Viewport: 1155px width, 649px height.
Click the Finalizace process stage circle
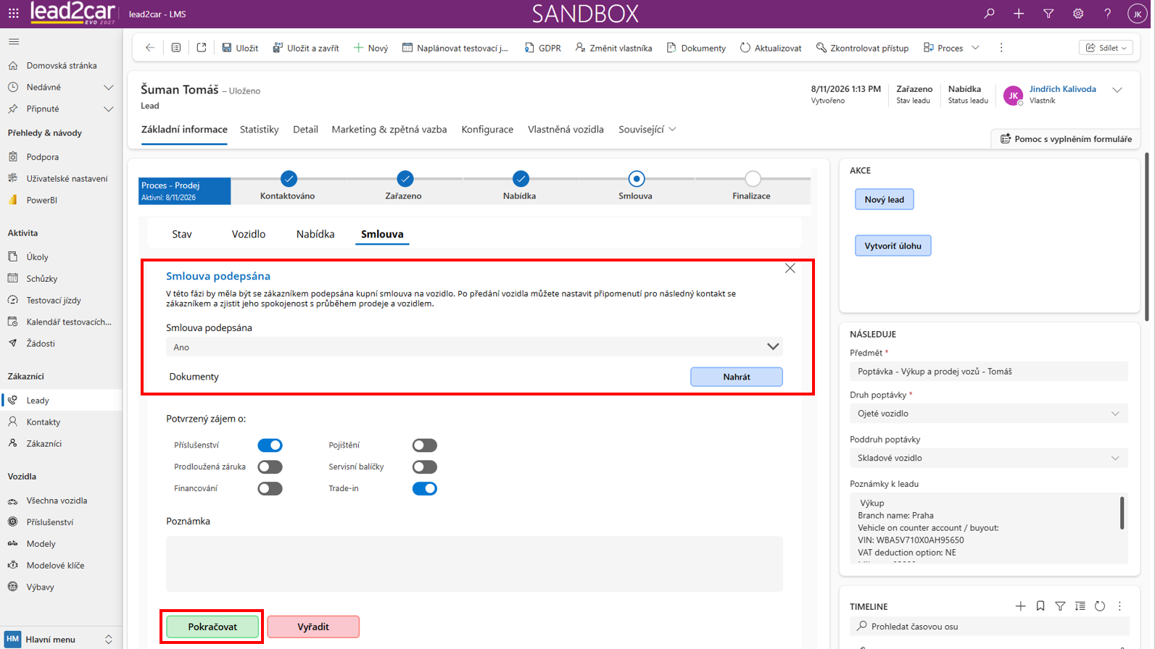coord(753,179)
